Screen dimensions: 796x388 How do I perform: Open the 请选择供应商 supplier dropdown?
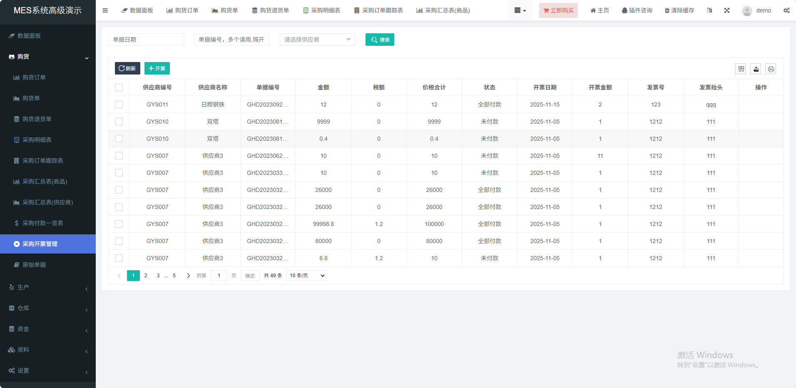[317, 40]
